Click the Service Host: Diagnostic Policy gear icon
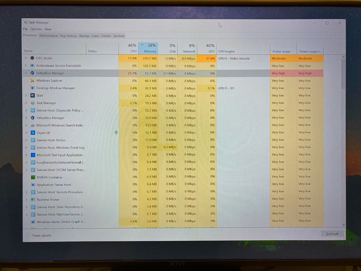 point(33,110)
